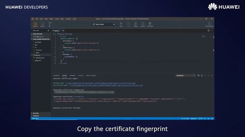Image resolution: width=245 pixels, height=137 pixels.
Task: Open the File menu
Action: point(37,19)
